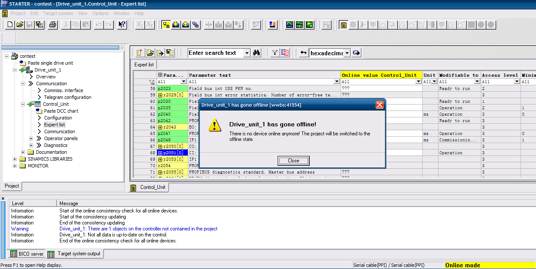Click the Close button in offline dialog
The width and height of the screenshot is (536, 269).
[x=293, y=161]
